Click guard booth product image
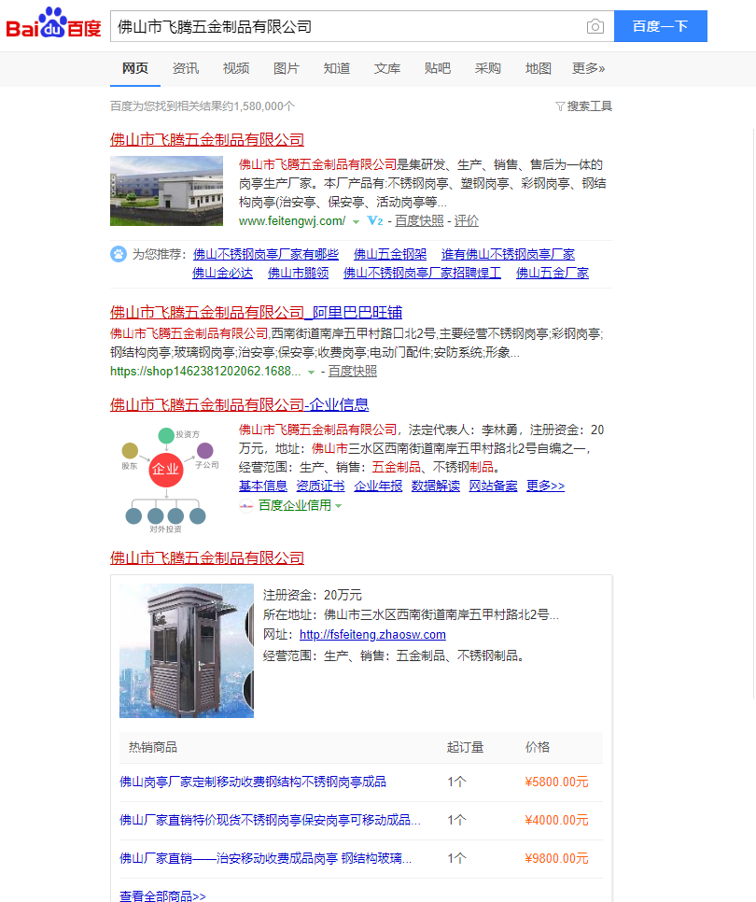The height and width of the screenshot is (902, 756). (x=187, y=651)
